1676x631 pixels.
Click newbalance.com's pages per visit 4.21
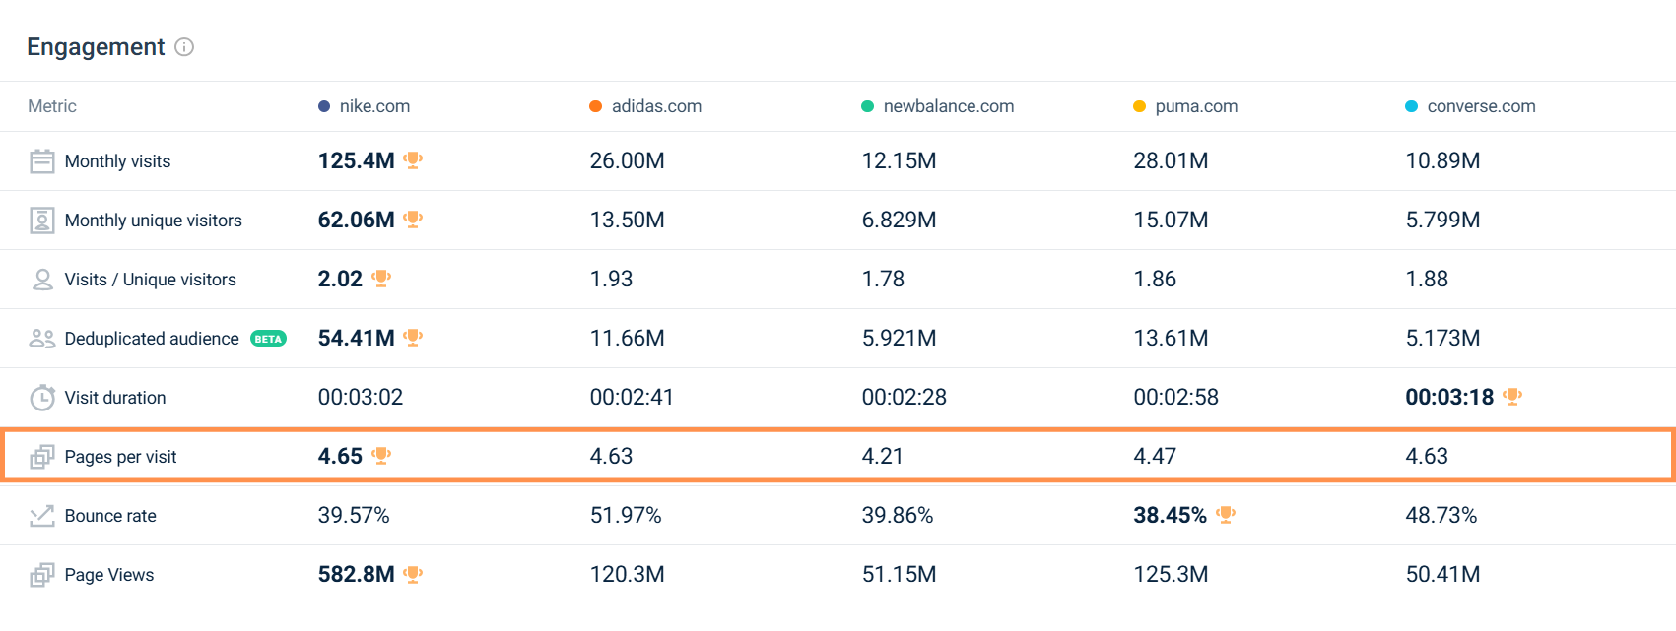[x=883, y=456]
